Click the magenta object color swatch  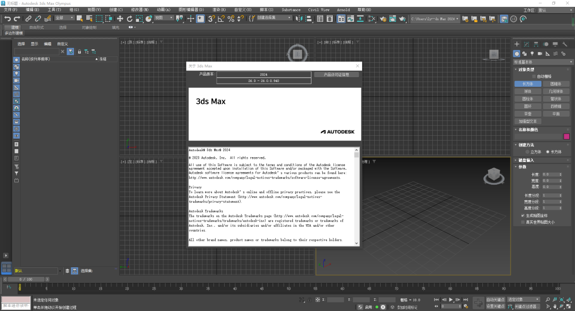coord(566,136)
